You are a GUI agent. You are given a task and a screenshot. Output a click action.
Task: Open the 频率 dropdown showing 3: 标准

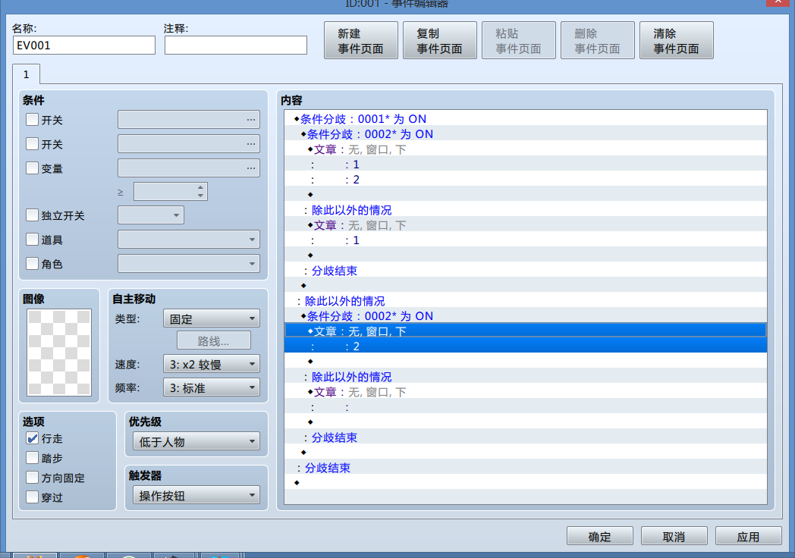click(x=212, y=387)
